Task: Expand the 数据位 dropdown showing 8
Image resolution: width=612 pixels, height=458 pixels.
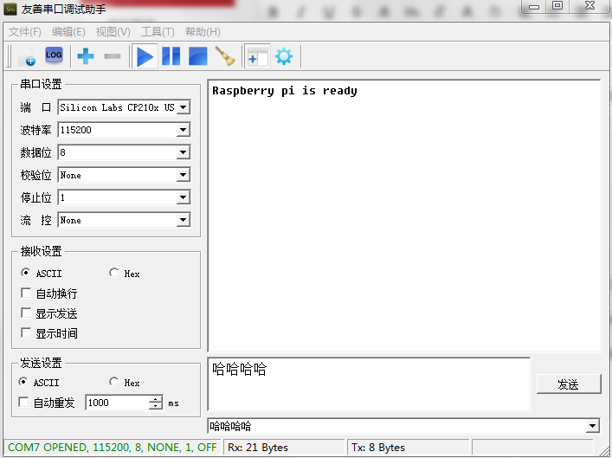Action: point(183,152)
